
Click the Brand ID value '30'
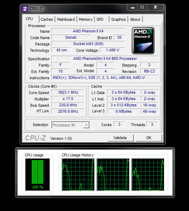click(x=119, y=37)
